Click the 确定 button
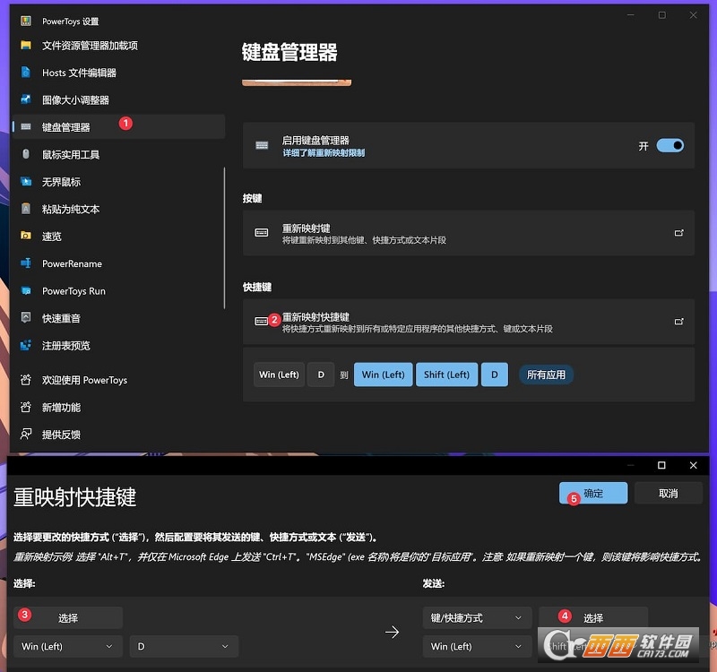This screenshot has height=672, width=717. coord(593,494)
